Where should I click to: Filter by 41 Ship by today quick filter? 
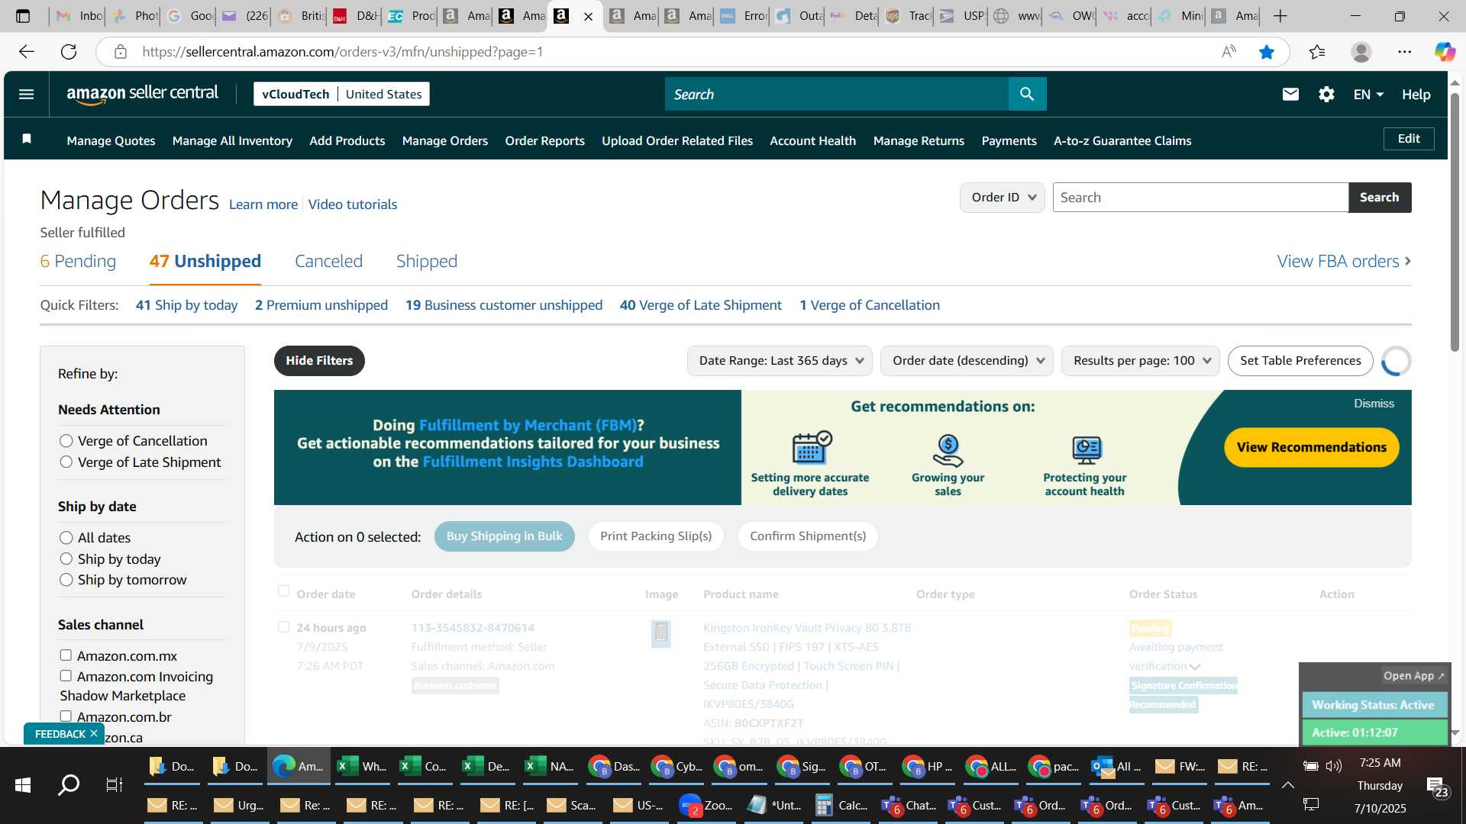[186, 305]
